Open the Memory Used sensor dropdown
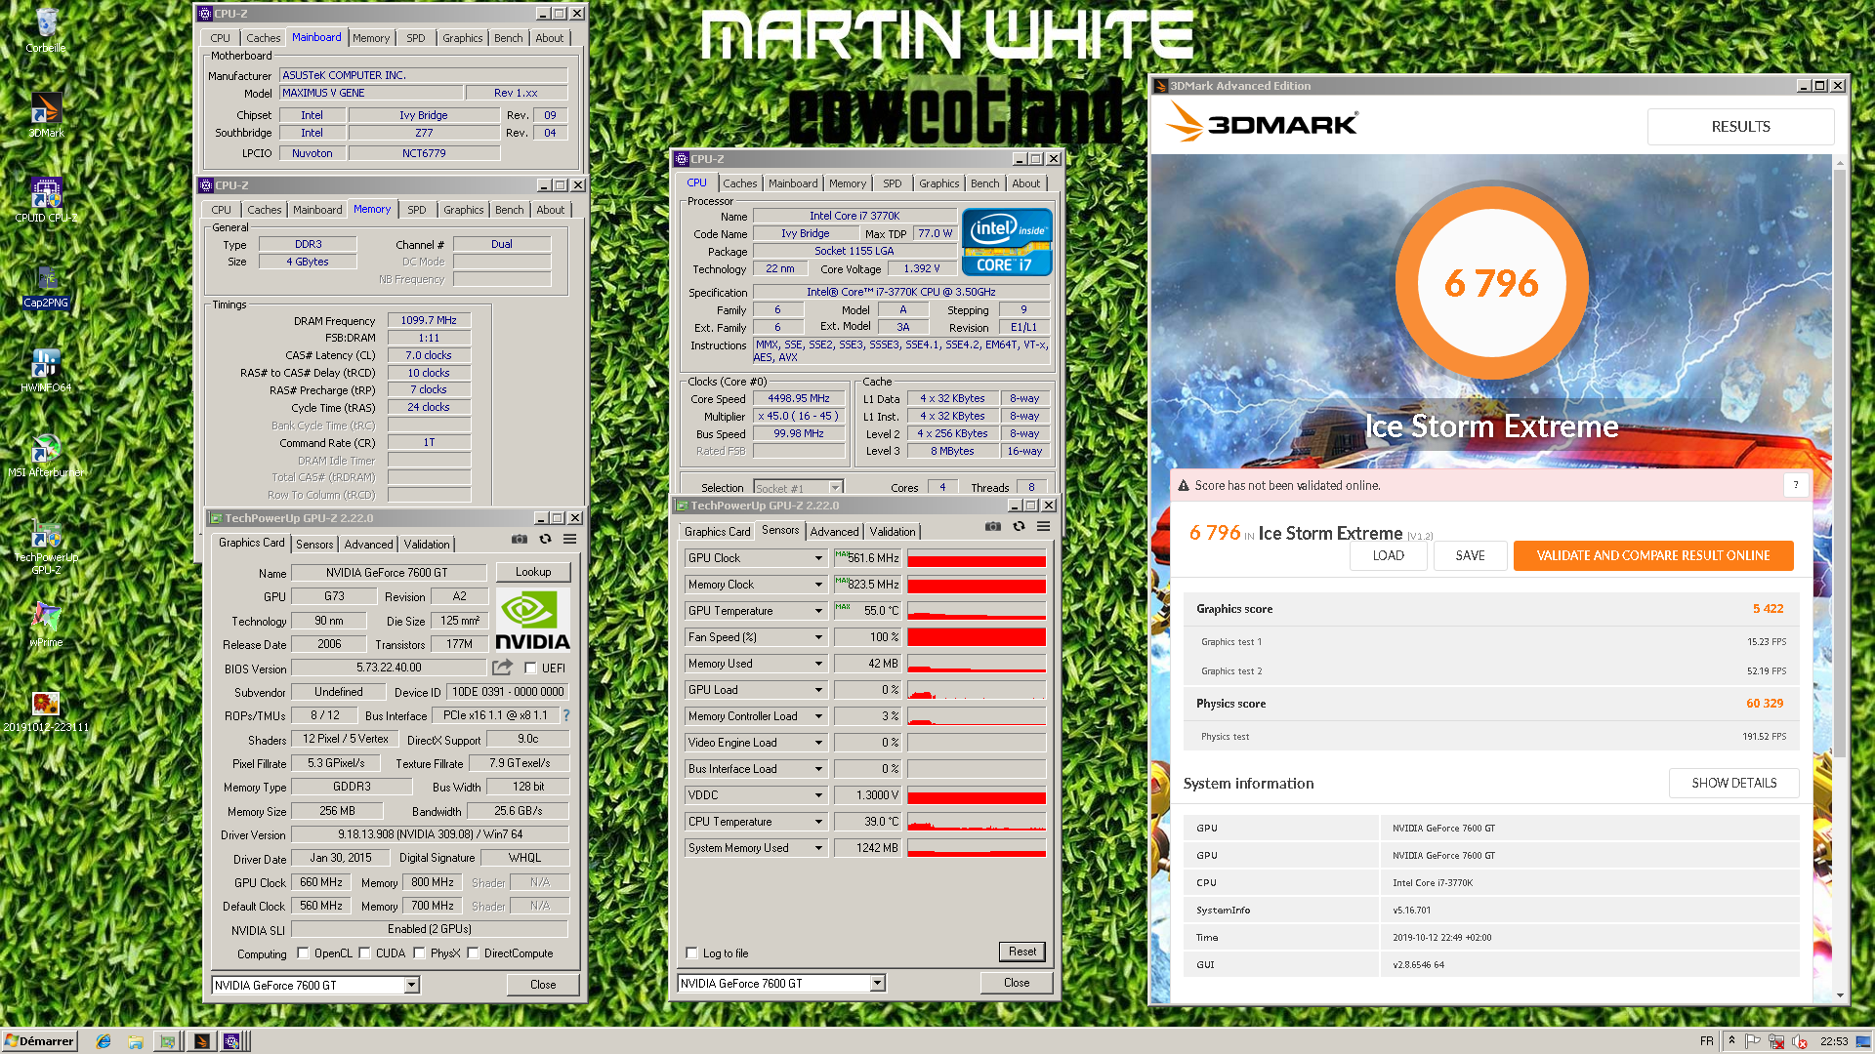The height and width of the screenshot is (1054, 1875). tap(818, 664)
